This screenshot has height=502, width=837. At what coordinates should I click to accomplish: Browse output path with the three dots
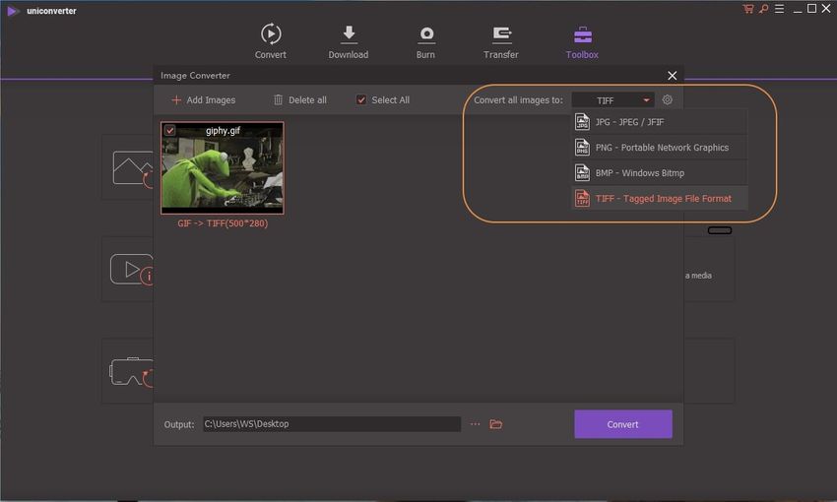(x=475, y=424)
